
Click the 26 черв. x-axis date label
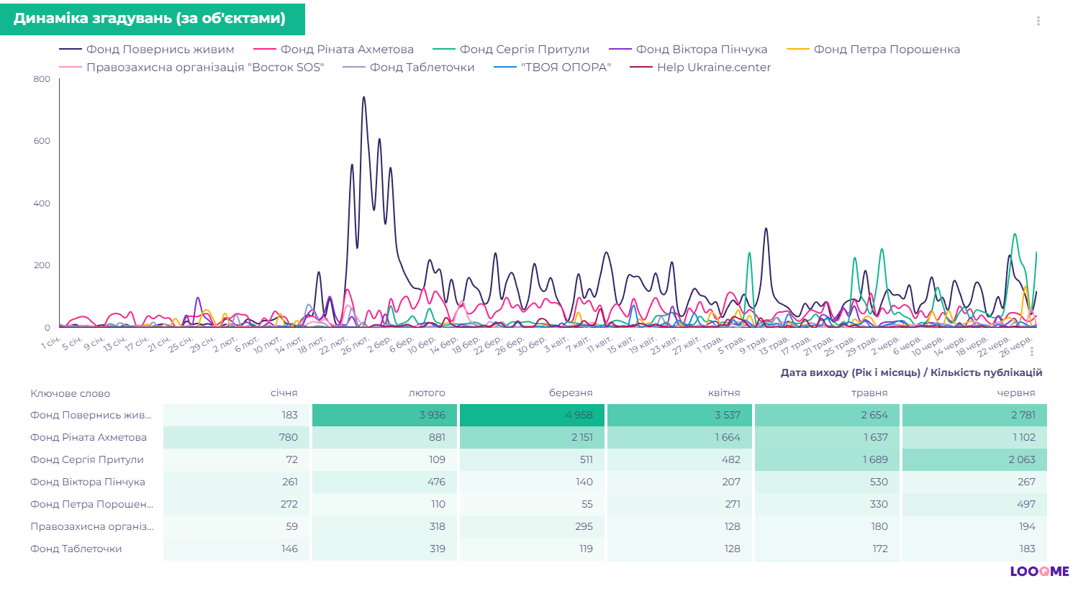point(1015,347)
